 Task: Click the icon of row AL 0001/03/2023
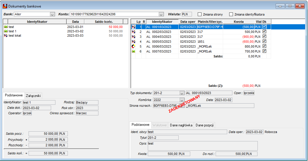[x=133, y=27]
